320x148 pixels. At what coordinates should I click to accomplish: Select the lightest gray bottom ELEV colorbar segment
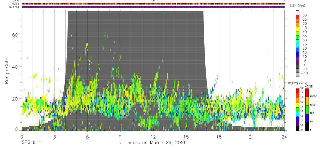(x=298, y=75)
